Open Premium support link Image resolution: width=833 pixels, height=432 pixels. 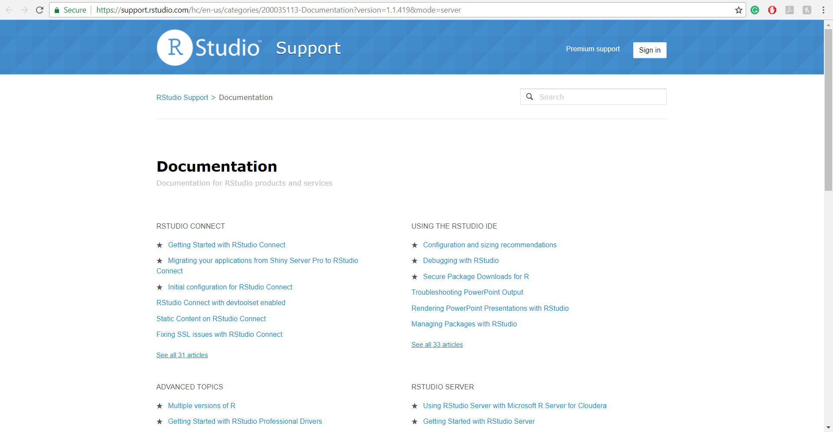593,49
